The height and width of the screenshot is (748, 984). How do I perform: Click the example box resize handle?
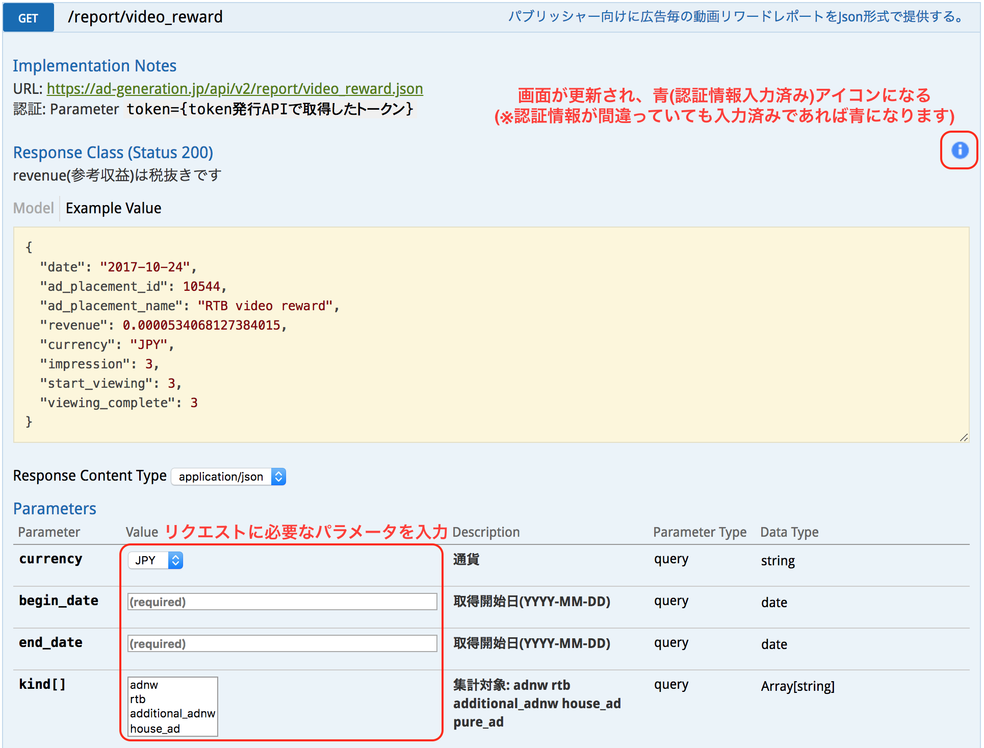[x=964, y=437]
